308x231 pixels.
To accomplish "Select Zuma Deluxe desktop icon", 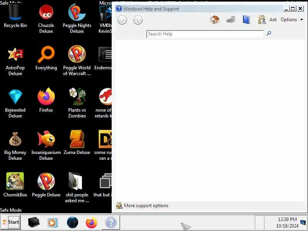I will 77,142.
